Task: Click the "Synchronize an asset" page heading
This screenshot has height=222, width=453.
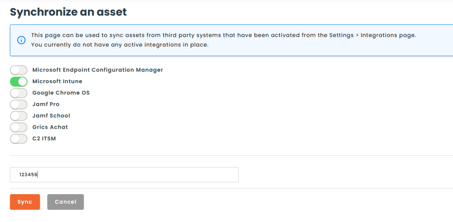Action: pos(68,12)
